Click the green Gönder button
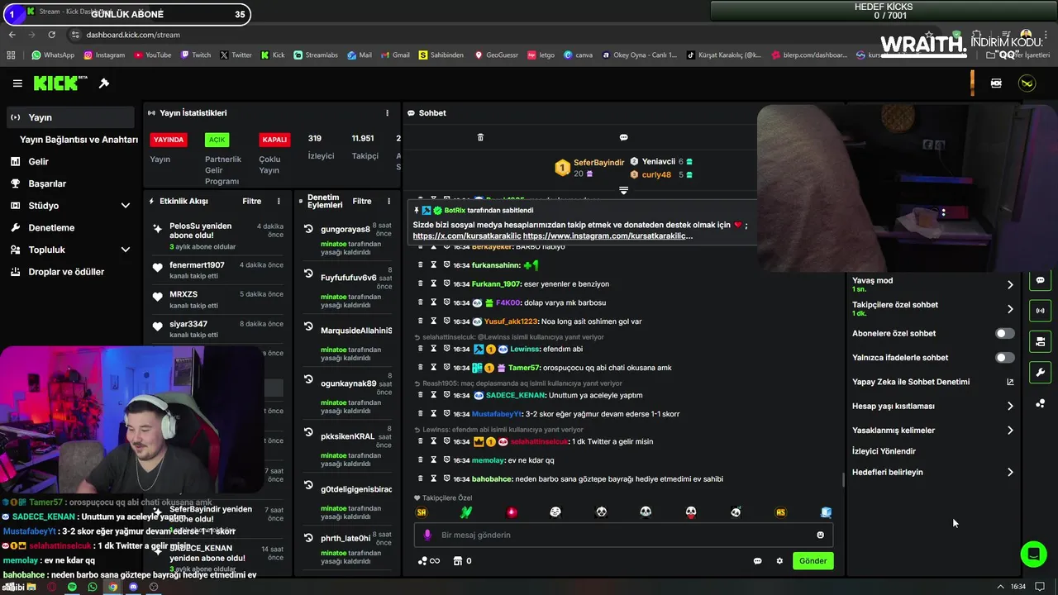Viewport: 1058px width, 595px height. (x=813, y=561)
